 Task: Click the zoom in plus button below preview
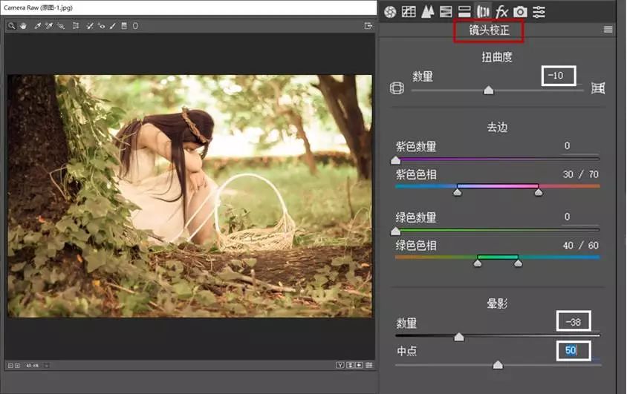(x=17, y=365)
